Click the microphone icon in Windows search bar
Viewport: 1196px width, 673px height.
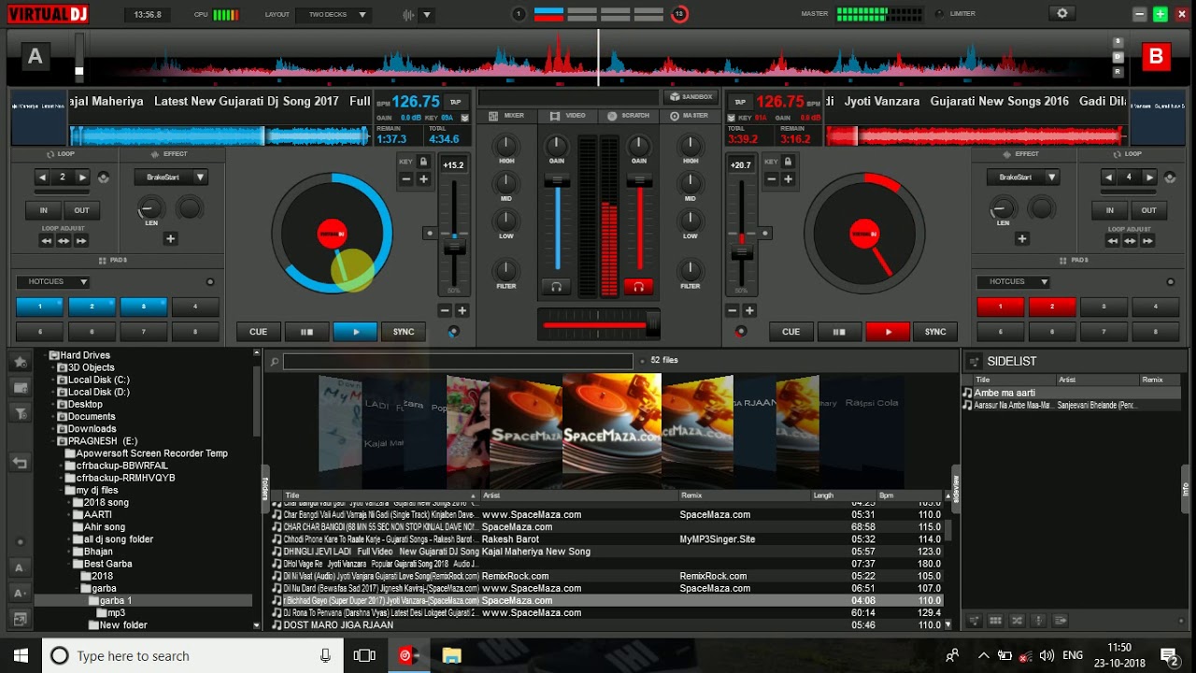(x=325, y=656)
